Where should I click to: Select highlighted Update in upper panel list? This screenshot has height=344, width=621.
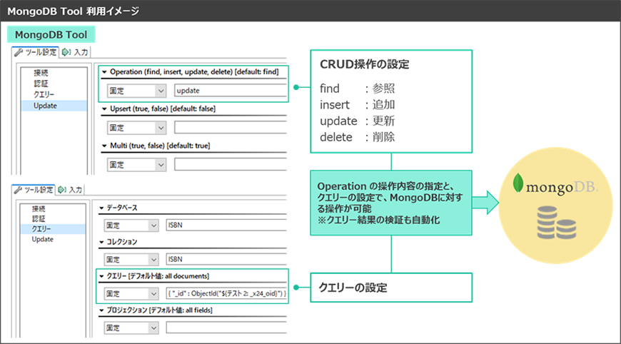[x=54, y=106]
